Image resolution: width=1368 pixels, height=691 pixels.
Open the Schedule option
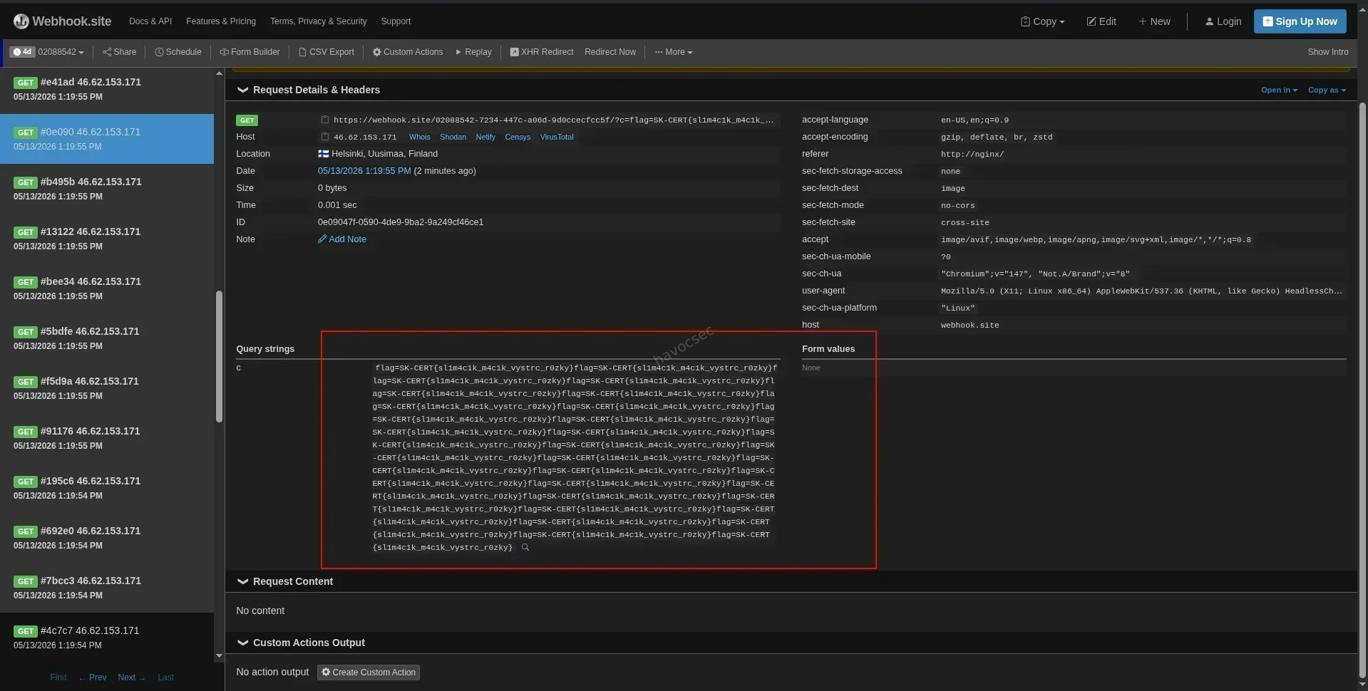178,52
